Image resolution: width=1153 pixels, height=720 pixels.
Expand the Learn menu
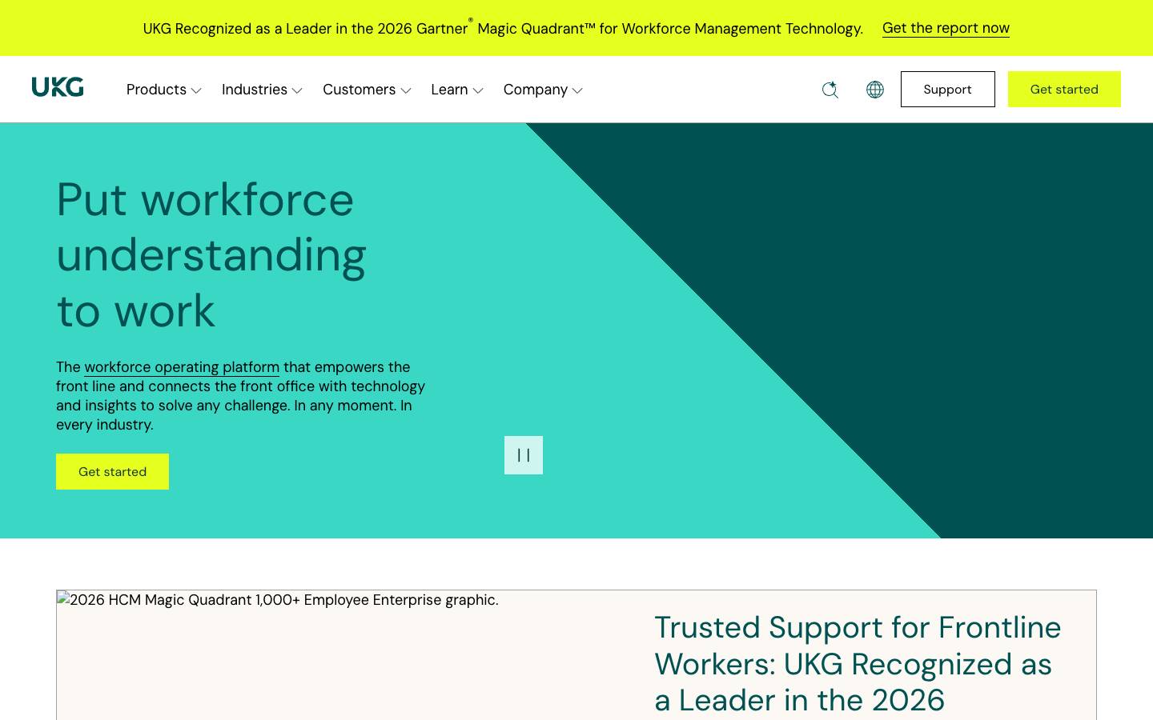click(456, 90)
